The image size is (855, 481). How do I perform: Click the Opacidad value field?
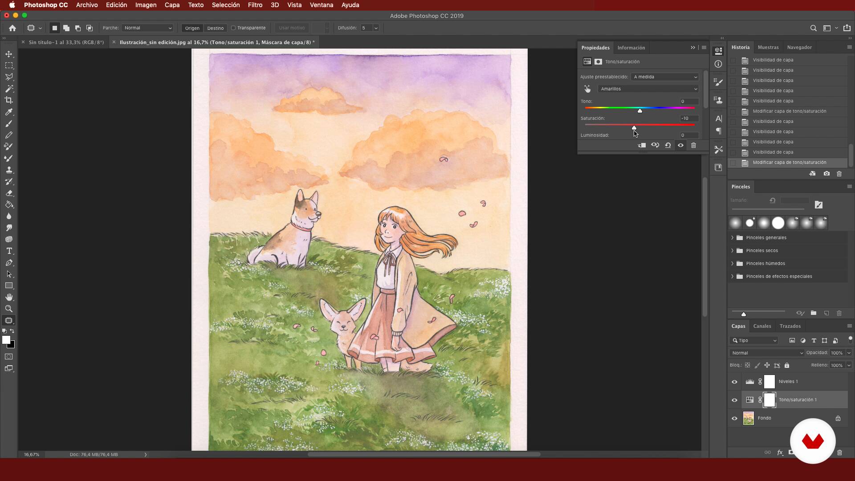(x=837, y=353)
